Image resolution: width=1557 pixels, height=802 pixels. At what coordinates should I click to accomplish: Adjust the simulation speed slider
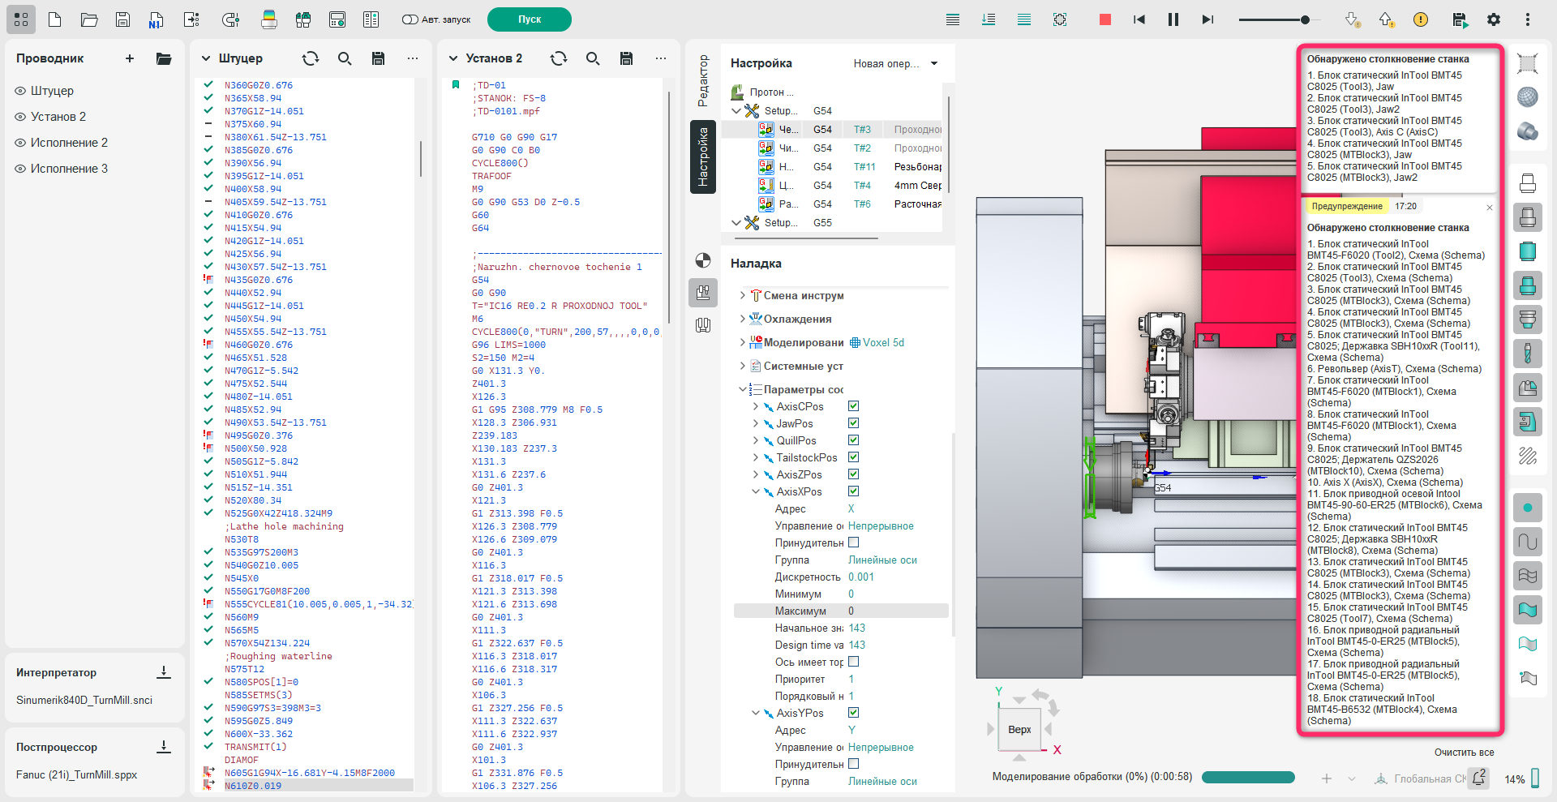[1305, 19]
